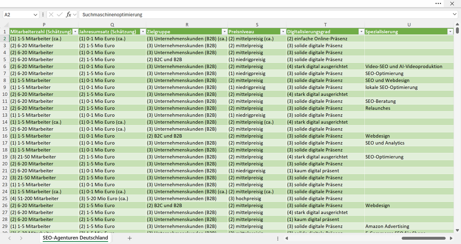Screen dimensions: 461x244
Task: Select cell '(2) einfache Online-Präsenz'
Action: point(325,39)
